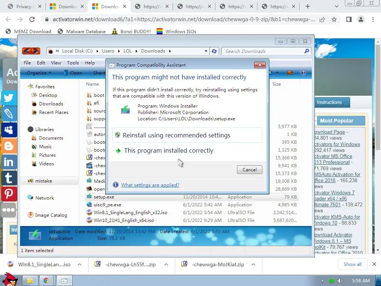Open Chrome from the taskbar

pos(46,281)
